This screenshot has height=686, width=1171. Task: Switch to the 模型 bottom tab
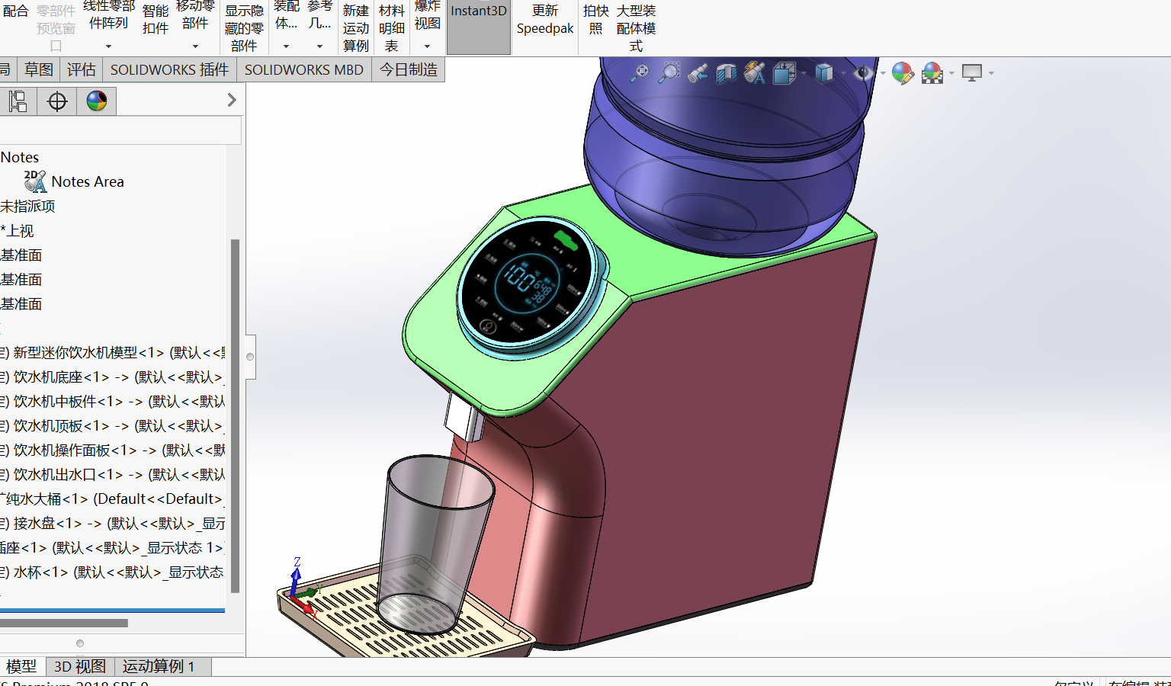pyautogui.click(x=21, y=666)
